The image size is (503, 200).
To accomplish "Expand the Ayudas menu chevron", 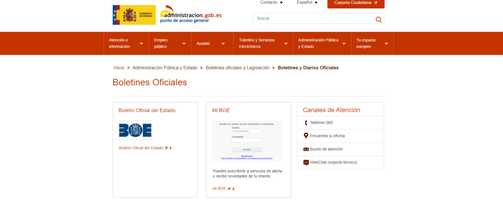I will pyautogui.click(x=223, y=44).
